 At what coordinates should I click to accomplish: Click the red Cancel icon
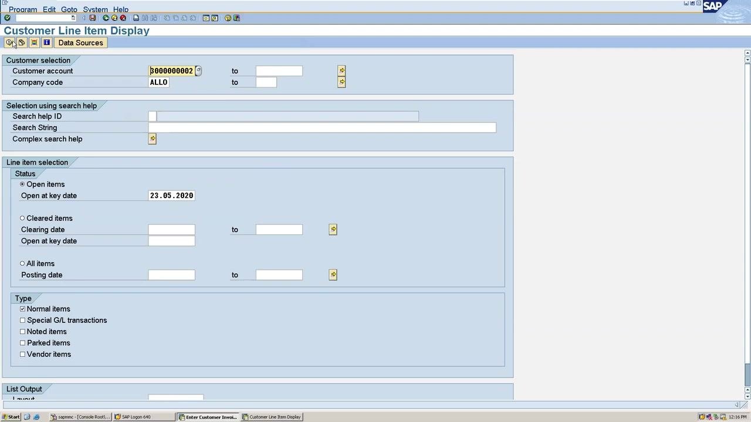pos(123,18)
